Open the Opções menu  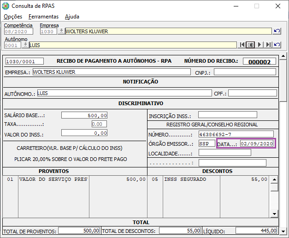click(x=13, y=17)
